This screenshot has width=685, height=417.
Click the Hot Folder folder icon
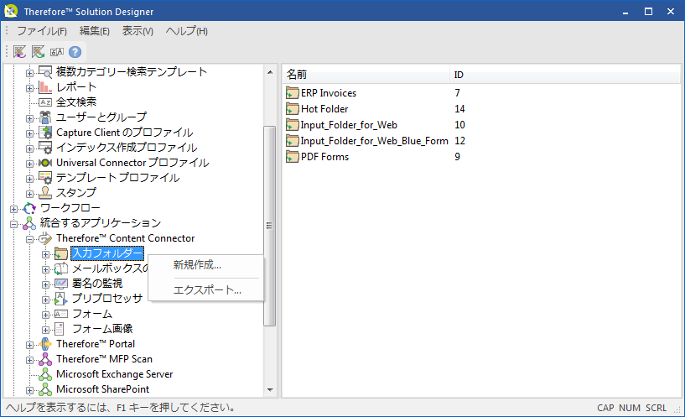pyautogui.click(x=293, y=109)
